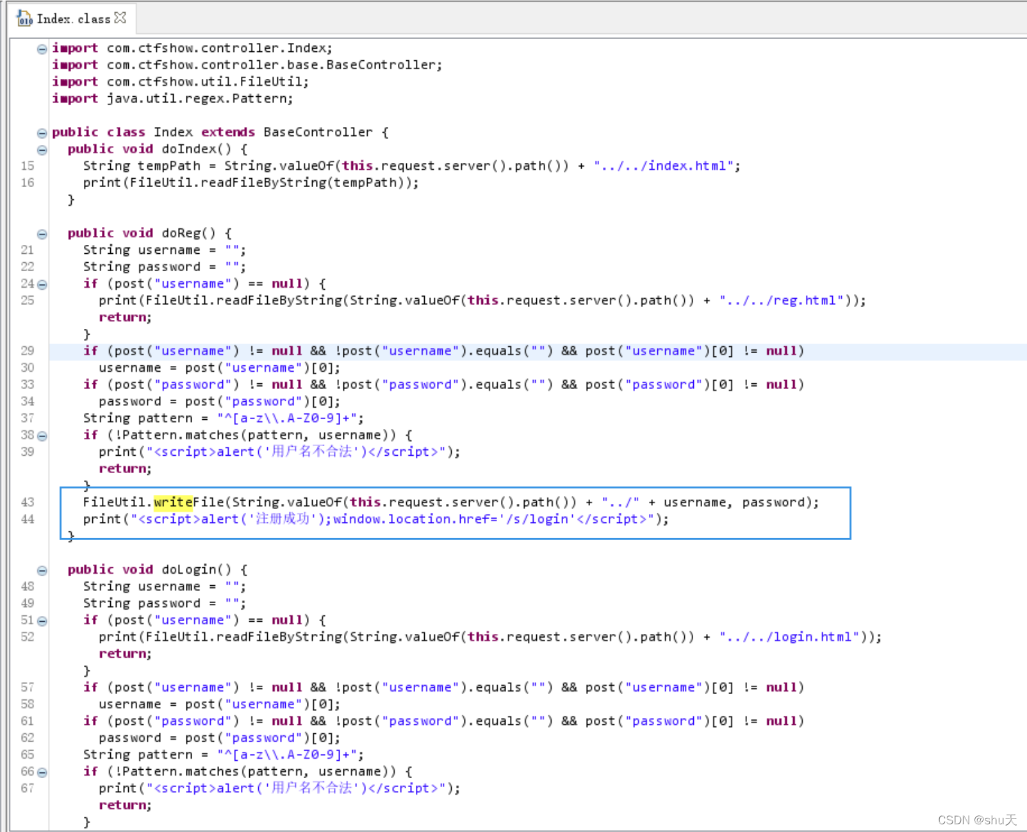
Task: Click line number 15 in the gutter
Action: tap(28, 165)
